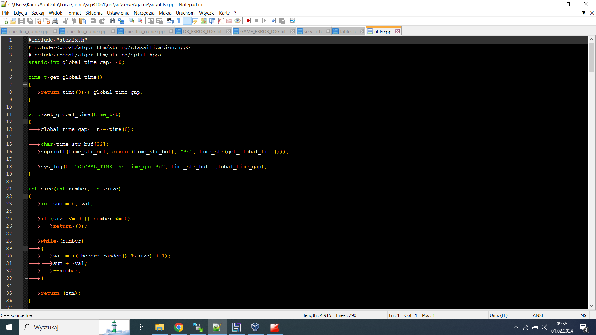Click the vertical scrollbar thumb
The image size is (596, 335).
coord(591,57)
